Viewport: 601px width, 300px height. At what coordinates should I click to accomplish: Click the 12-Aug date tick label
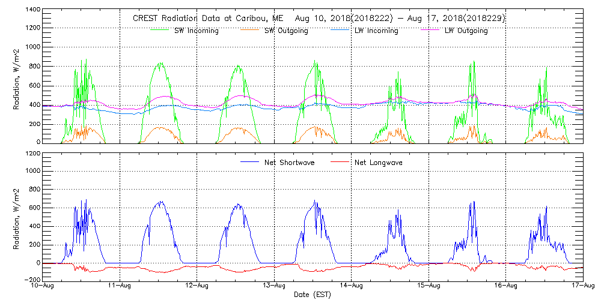tap(198, 286)
